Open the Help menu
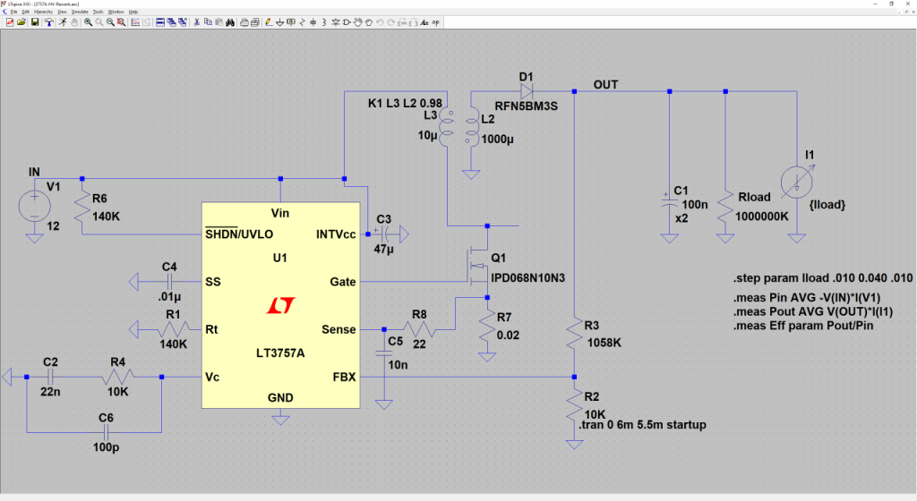This screenshot has height=501, width=917. [x=133, y=12]
